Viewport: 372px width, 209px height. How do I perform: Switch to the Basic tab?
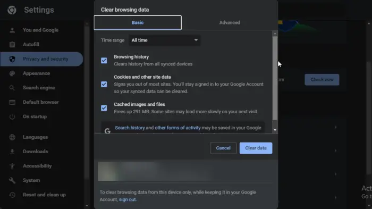[x=138, y=22]
